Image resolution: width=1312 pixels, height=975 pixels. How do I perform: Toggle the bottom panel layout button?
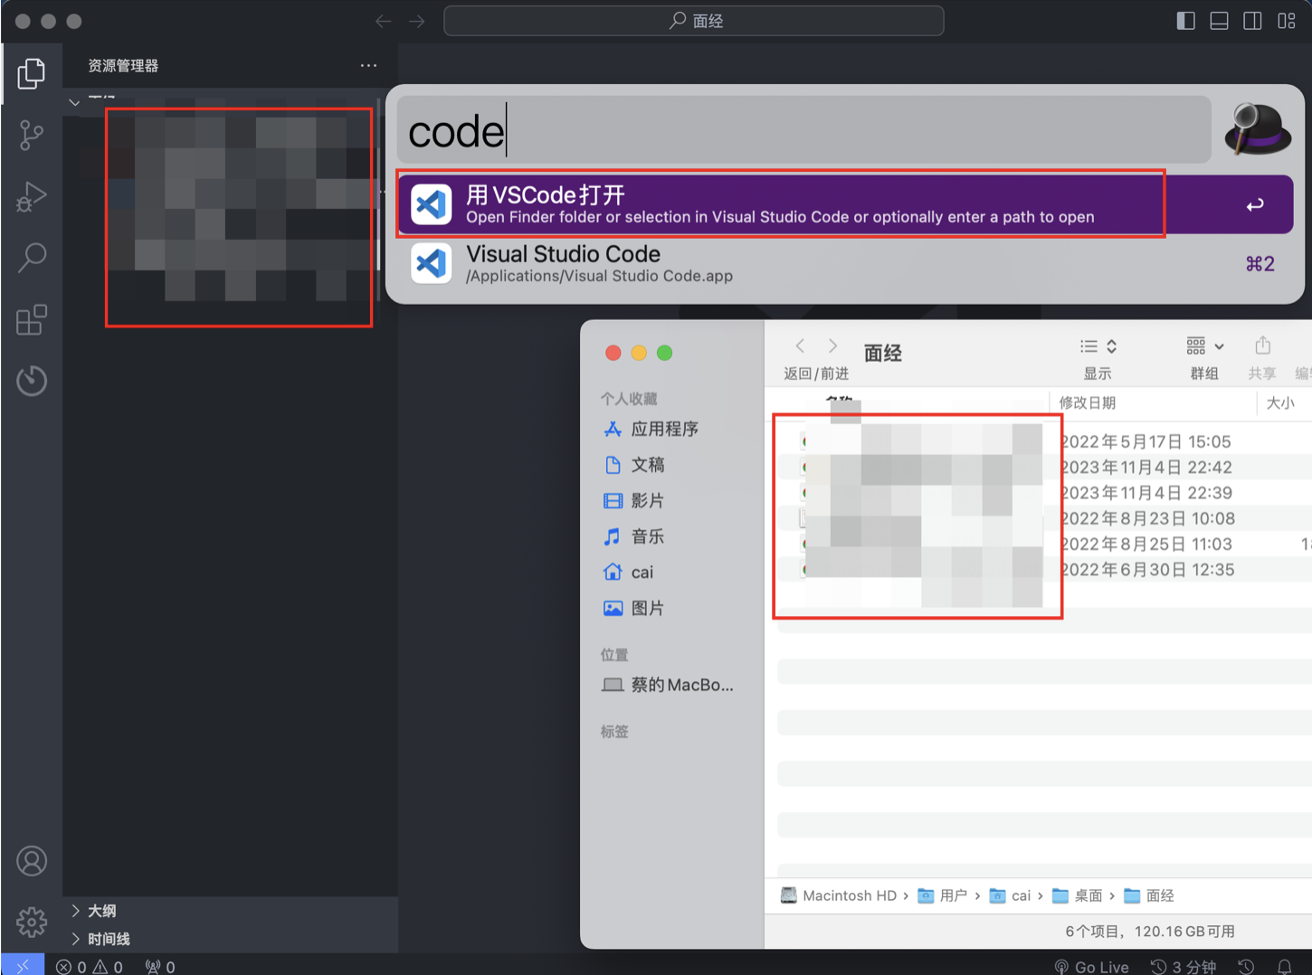pos(1219,21)
